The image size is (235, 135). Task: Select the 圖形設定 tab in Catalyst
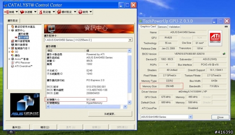12,21
